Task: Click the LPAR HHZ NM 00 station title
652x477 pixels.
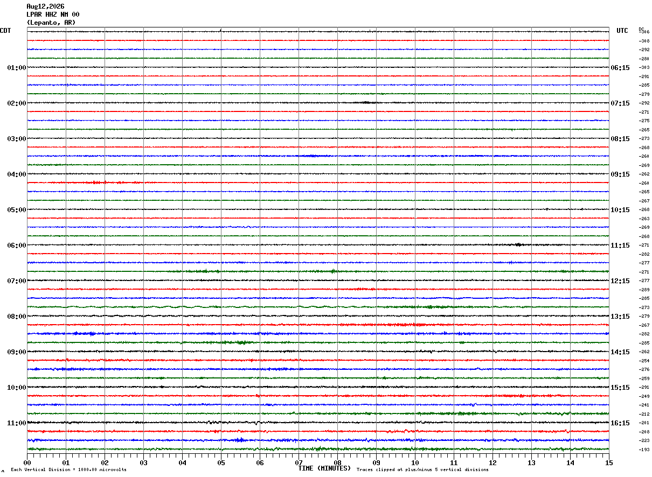Action: pos(53,15)
